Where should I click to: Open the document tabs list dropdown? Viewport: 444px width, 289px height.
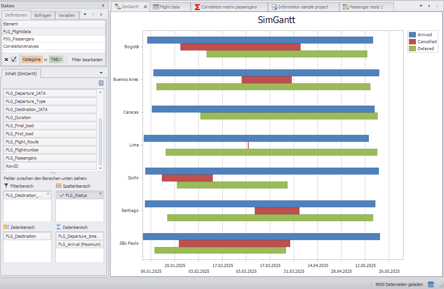[x=421, y=6]
